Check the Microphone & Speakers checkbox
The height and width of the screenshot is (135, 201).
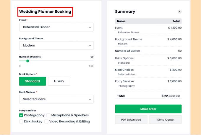pos(48,115)
